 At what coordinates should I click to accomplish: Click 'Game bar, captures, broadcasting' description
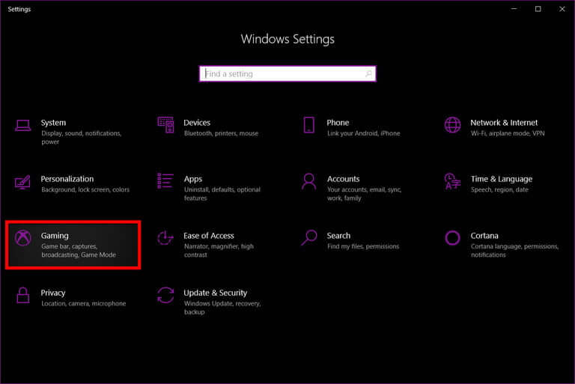(79, 251)
